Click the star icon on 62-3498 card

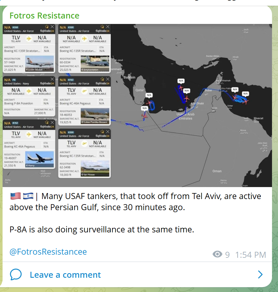102,132
